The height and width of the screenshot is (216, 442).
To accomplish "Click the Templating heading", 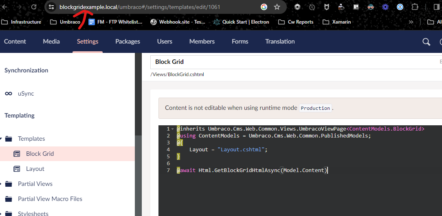I will coord(20,116).
